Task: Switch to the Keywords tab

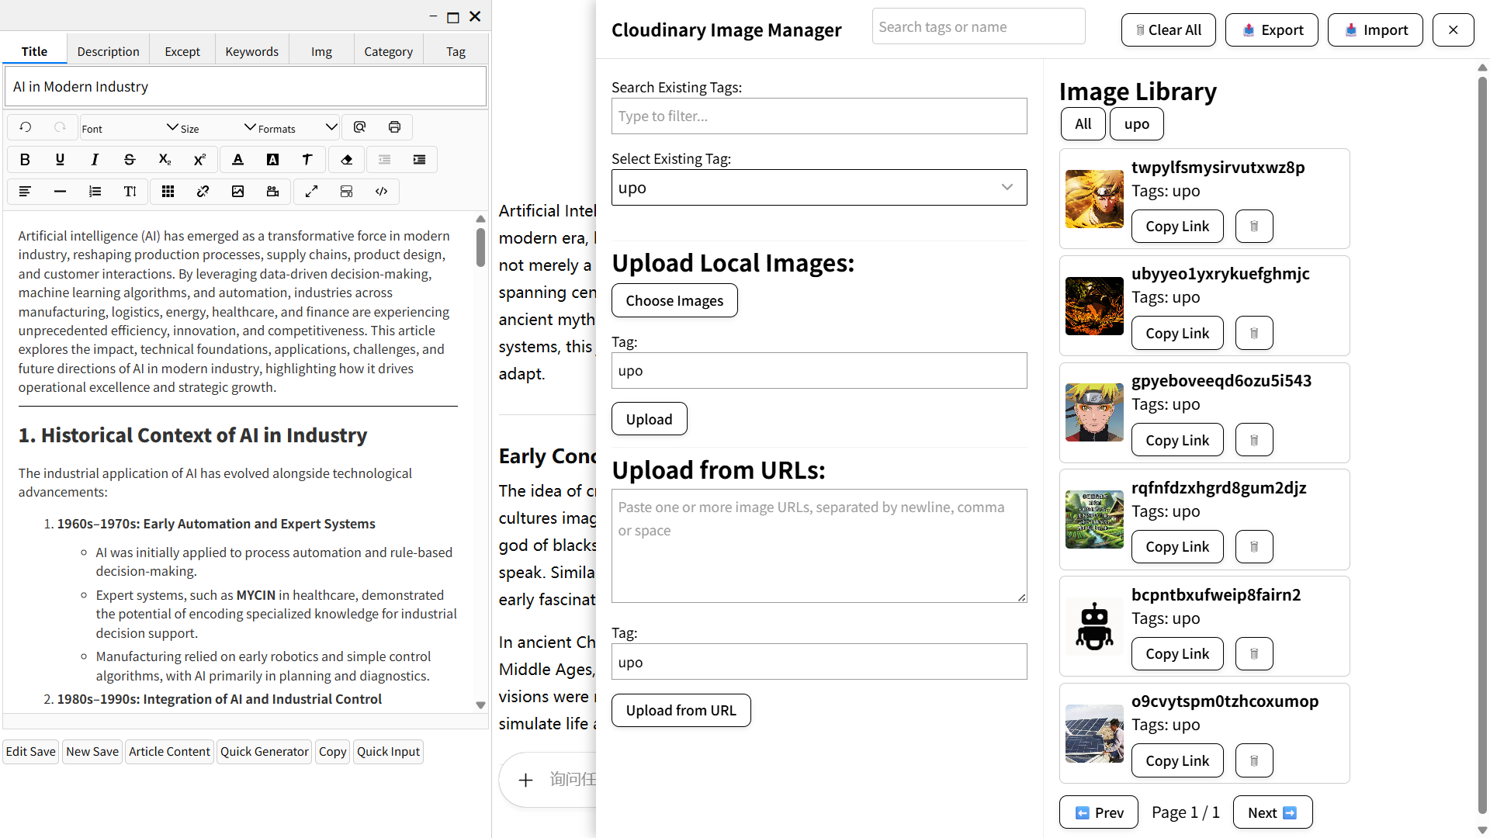Action: (x=251, y=51)
